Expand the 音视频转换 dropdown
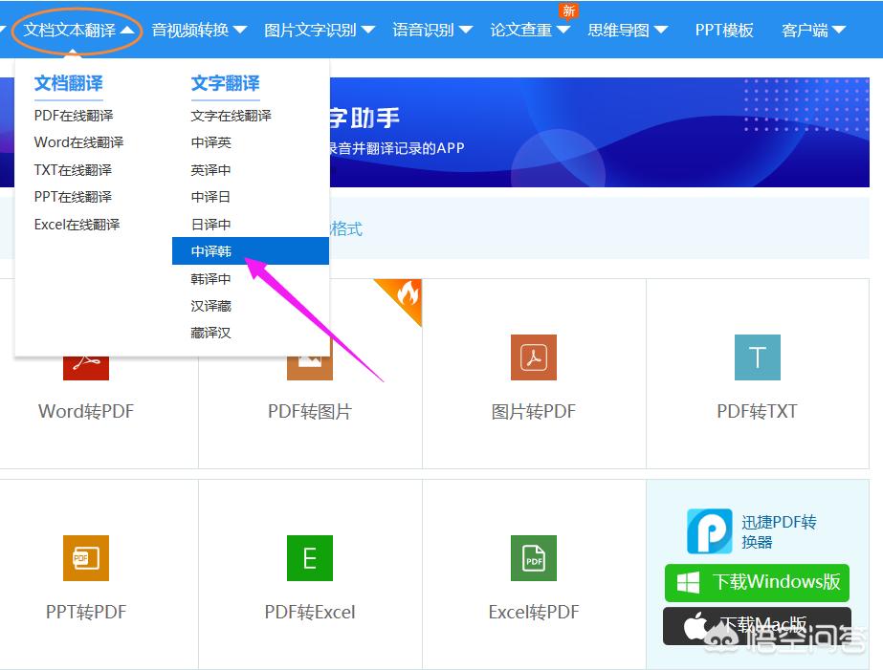883x670 pixels. (199, 30)
